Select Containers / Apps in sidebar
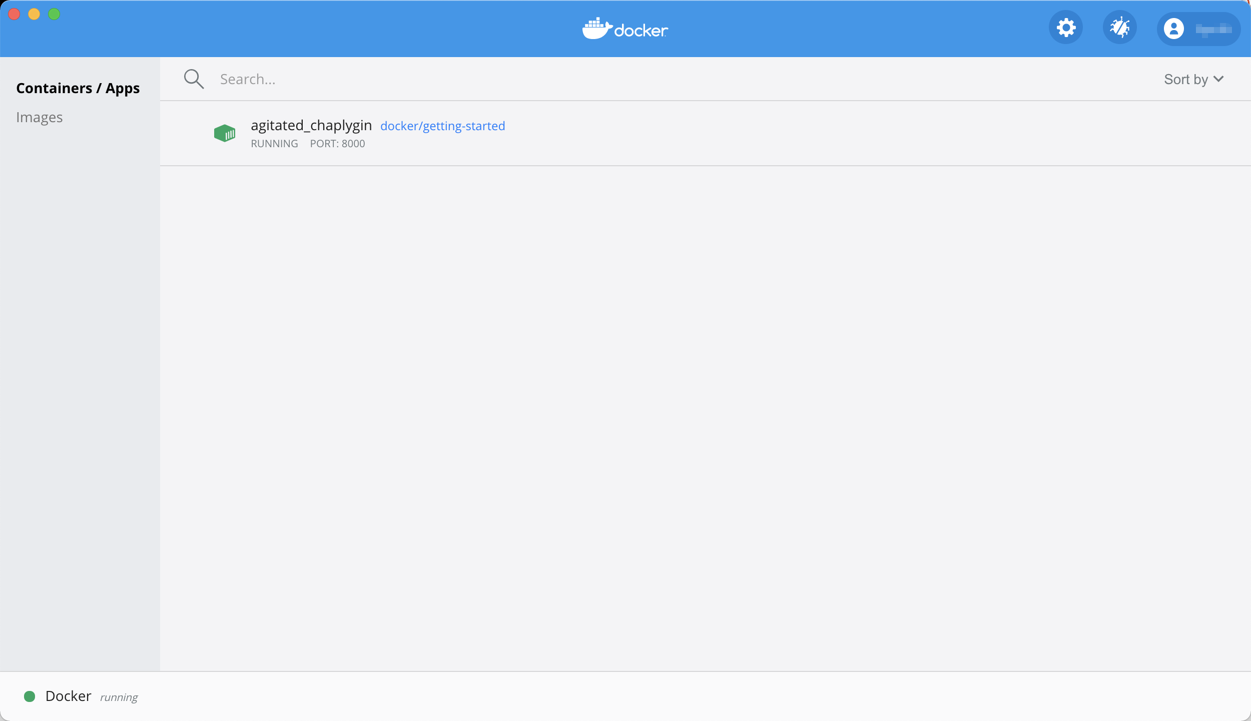The height and width of the screenshot is (721, 1251). point(78,88)
